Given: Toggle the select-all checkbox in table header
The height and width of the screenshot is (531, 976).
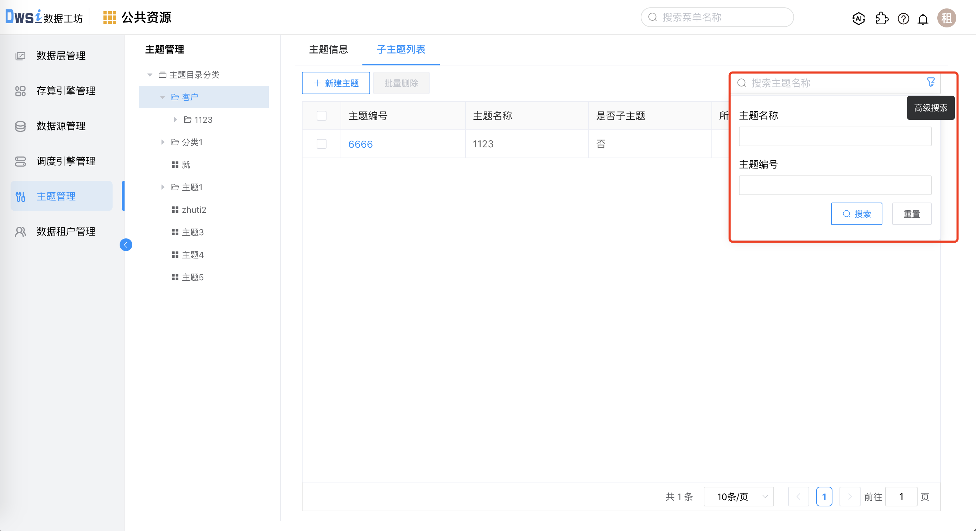Looking at the screenshot, I should [321, 115].
